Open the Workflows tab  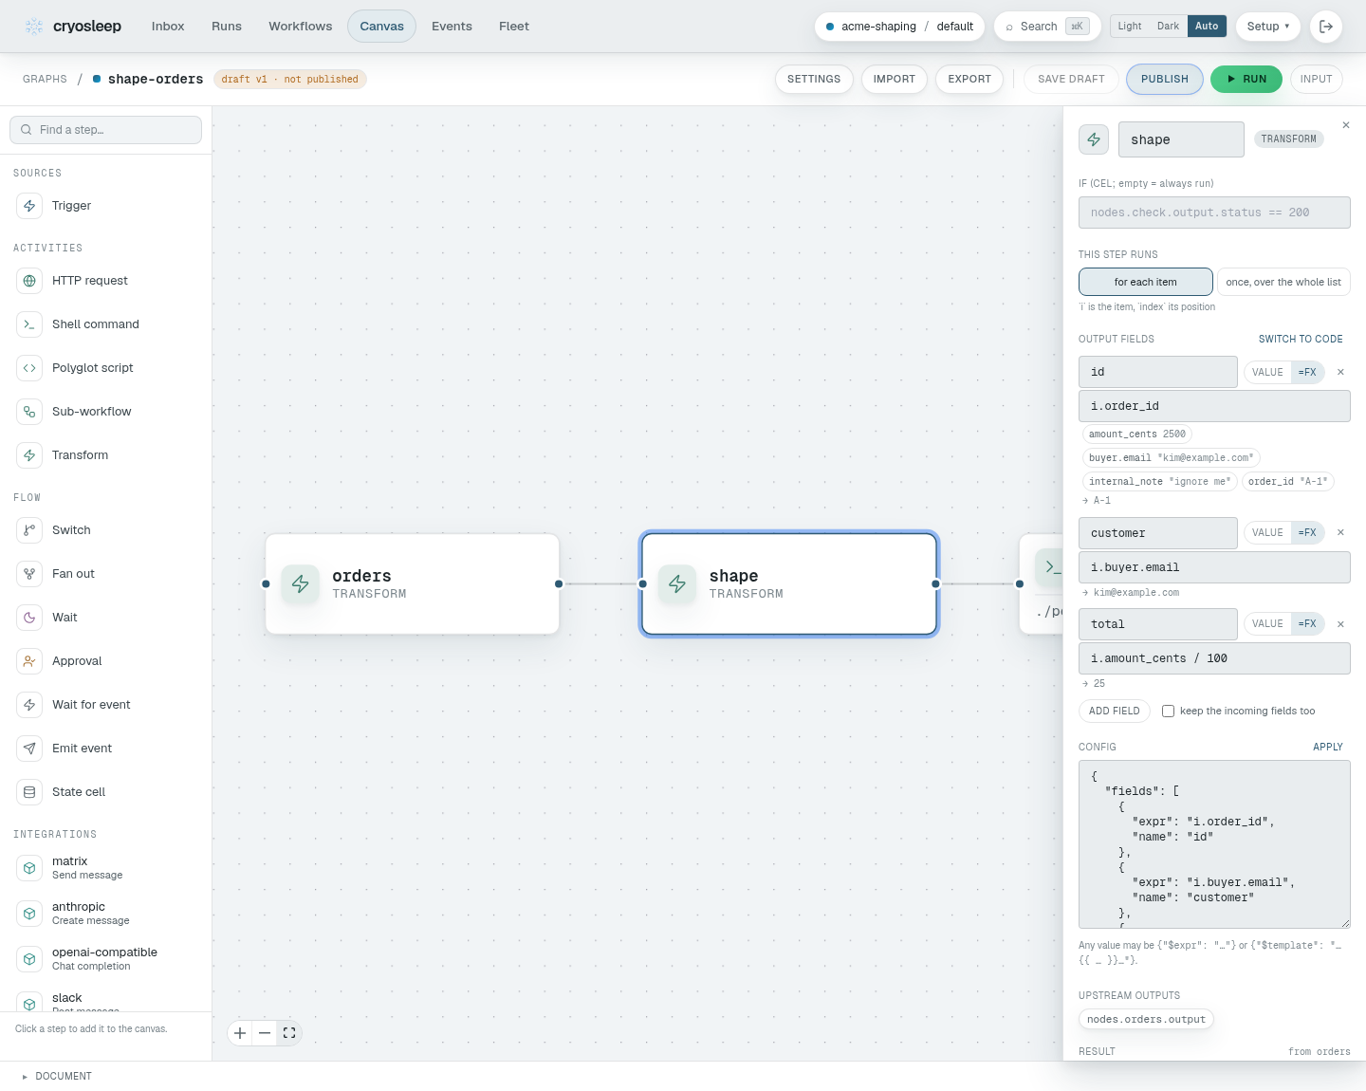301,27
